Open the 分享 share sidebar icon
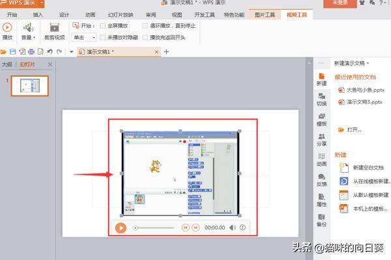 [x=321, y=140]
